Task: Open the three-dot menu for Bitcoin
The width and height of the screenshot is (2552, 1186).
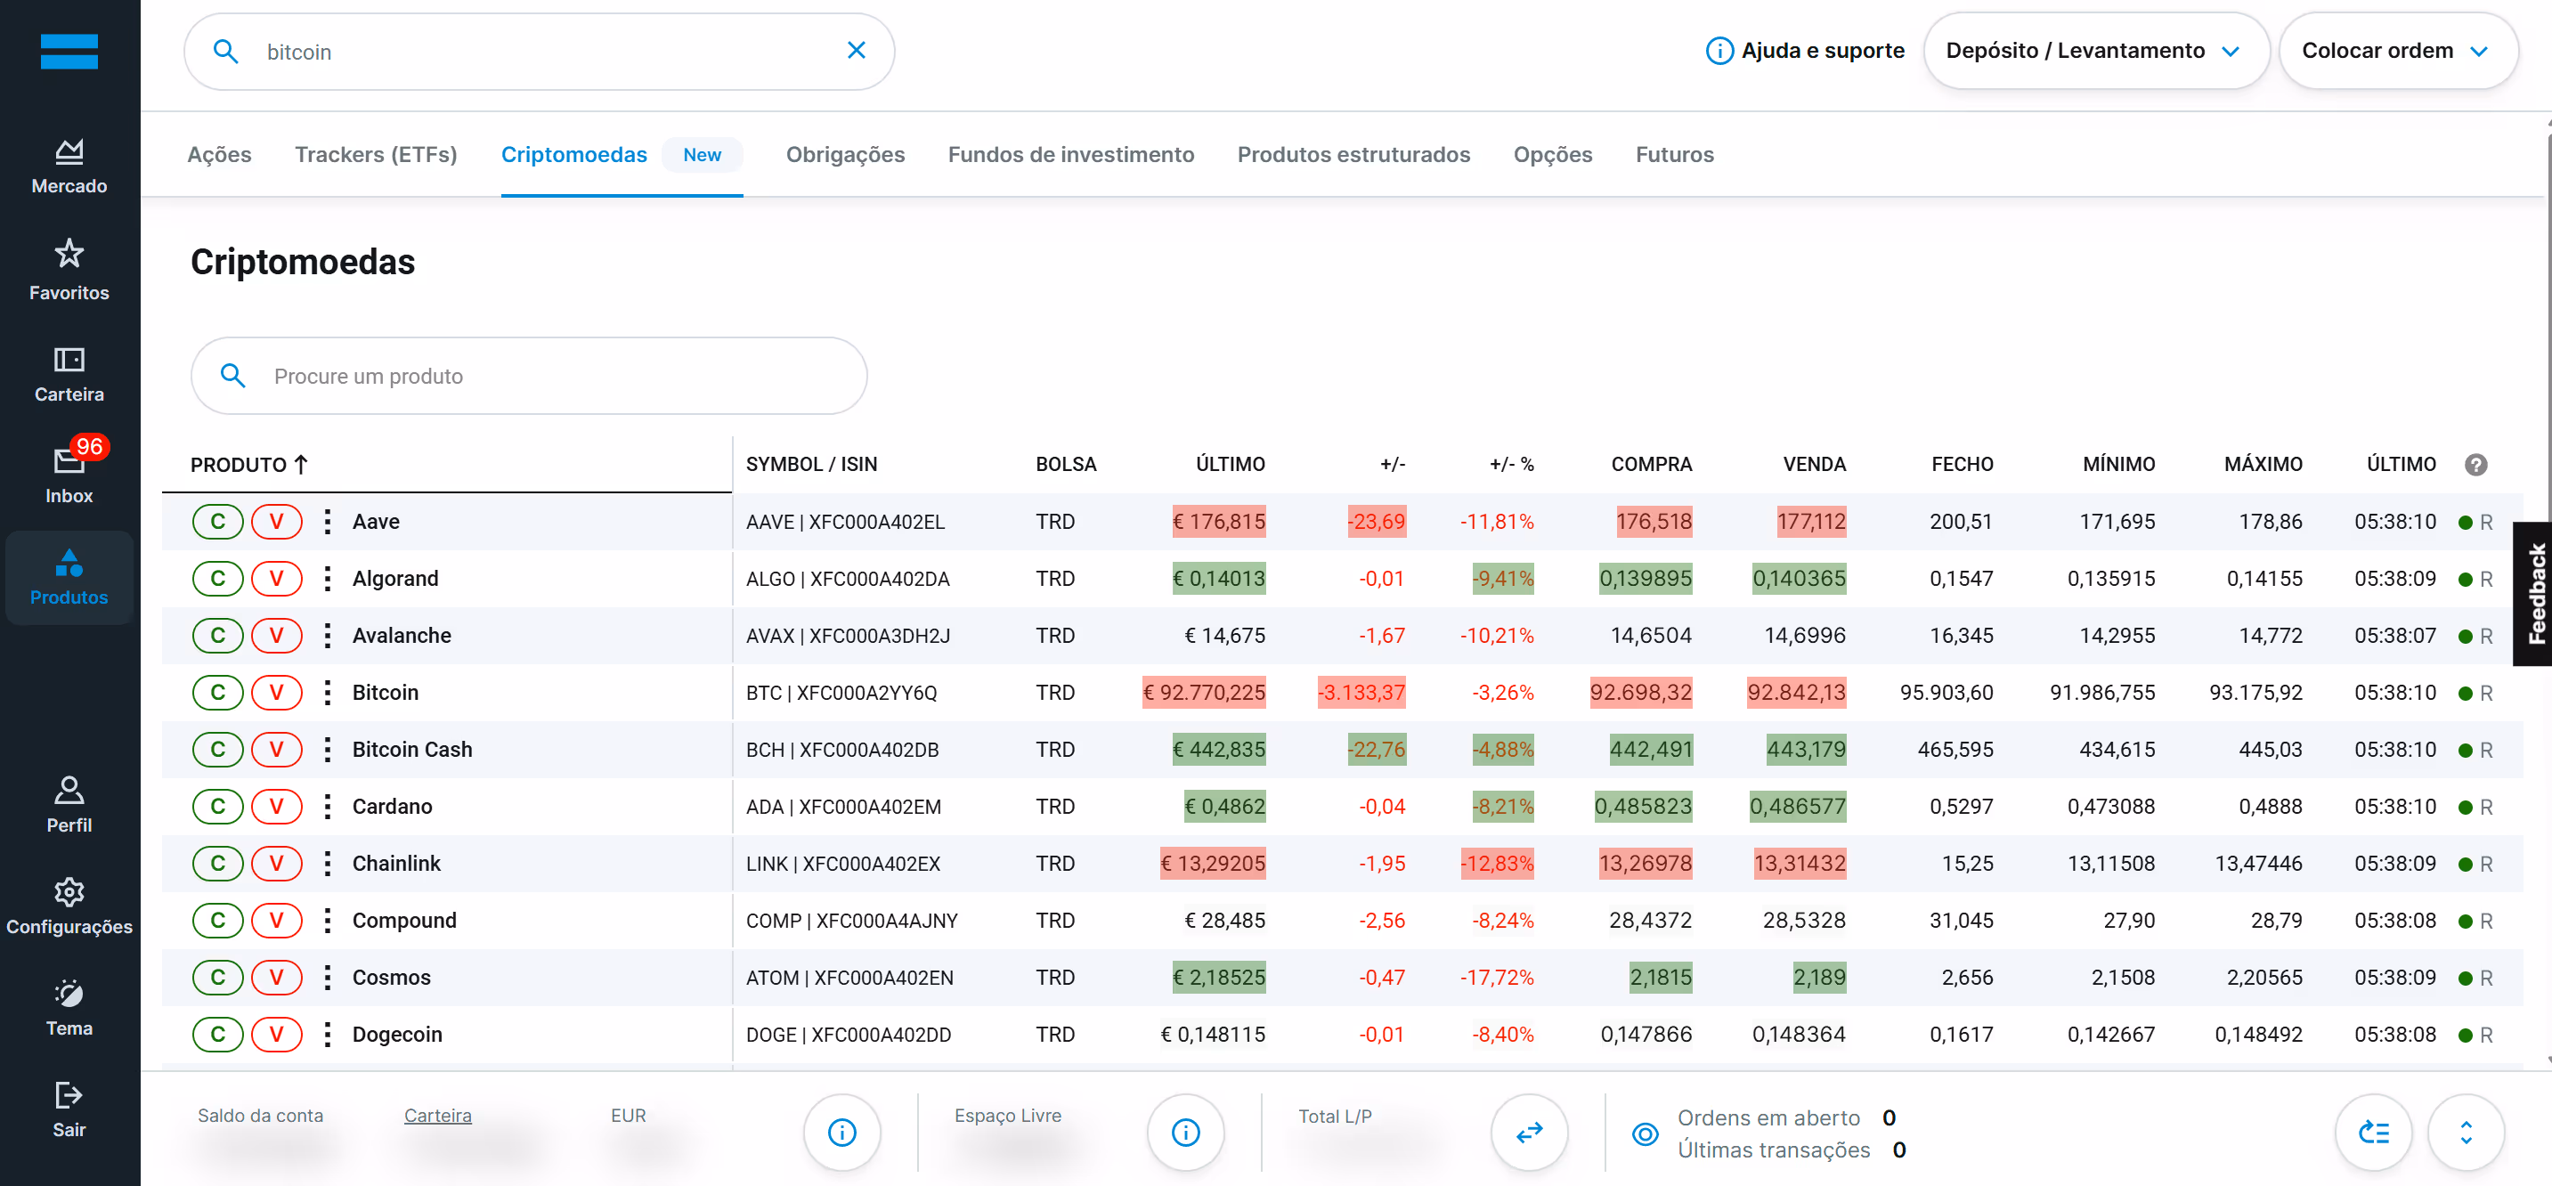Action: point(327,693)
